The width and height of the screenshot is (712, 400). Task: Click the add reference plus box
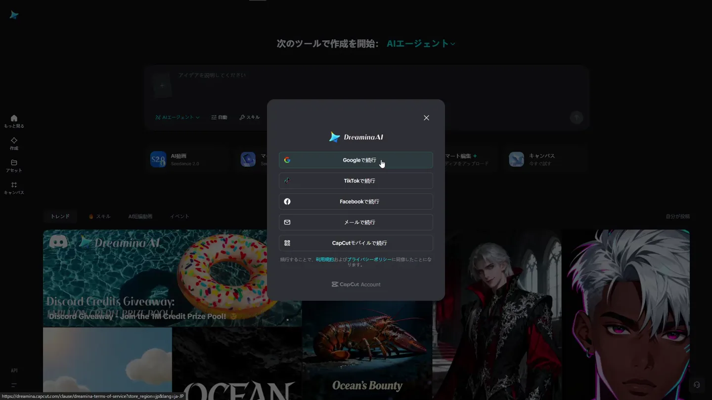(162, 85)
